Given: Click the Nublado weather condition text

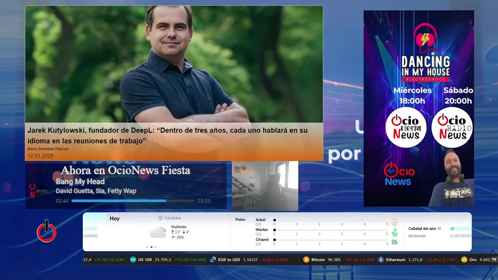Looking at the screenshot, I should [x=179, y=227].
